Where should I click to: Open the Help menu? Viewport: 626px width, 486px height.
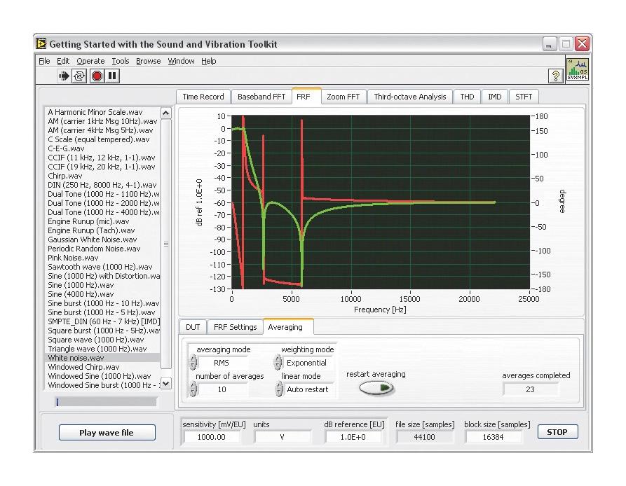click(x=208, y=61)
